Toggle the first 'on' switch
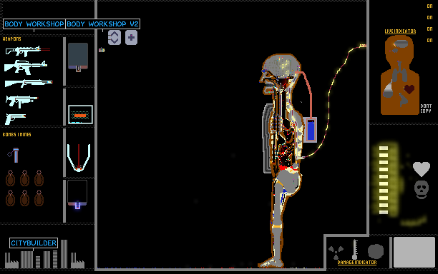The width and height of the screenshot is (438, 274). 429,6
